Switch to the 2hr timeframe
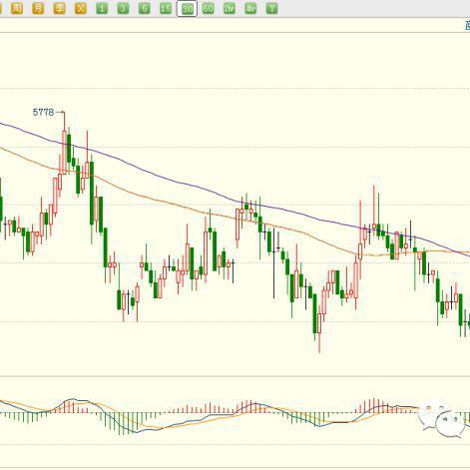This screenshot has height=470, width=470. click(x=230, y=8)
